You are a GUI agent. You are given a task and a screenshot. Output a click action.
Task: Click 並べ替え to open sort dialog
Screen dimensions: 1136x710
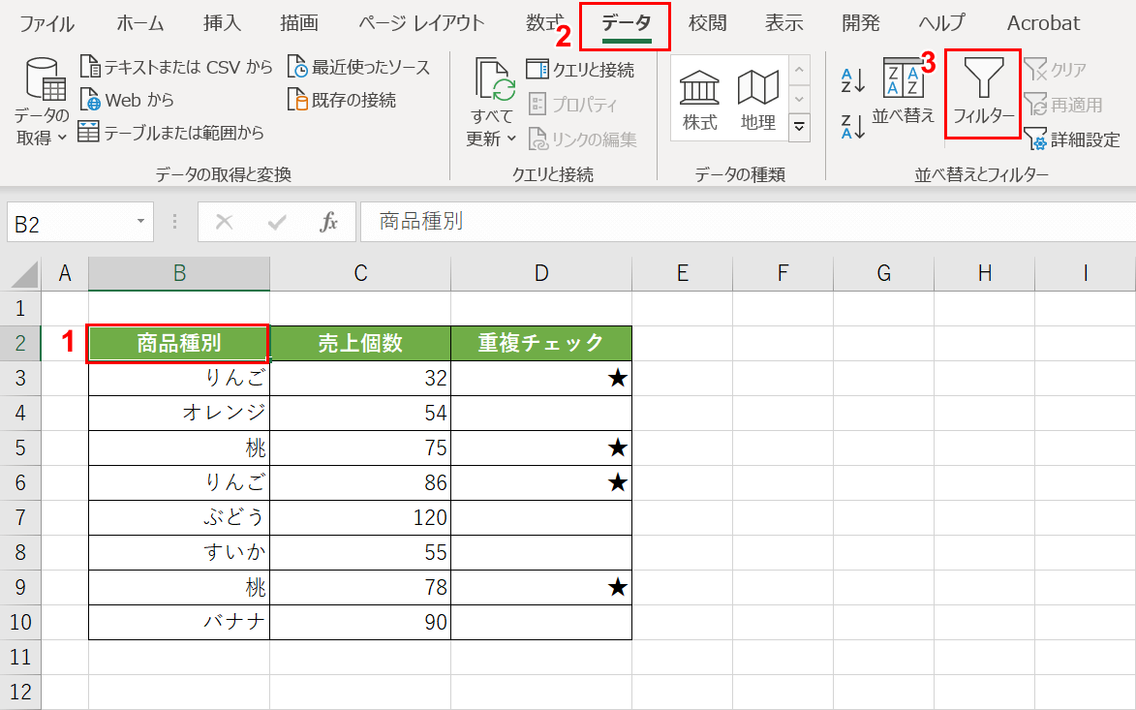click(x=904, y=93)
